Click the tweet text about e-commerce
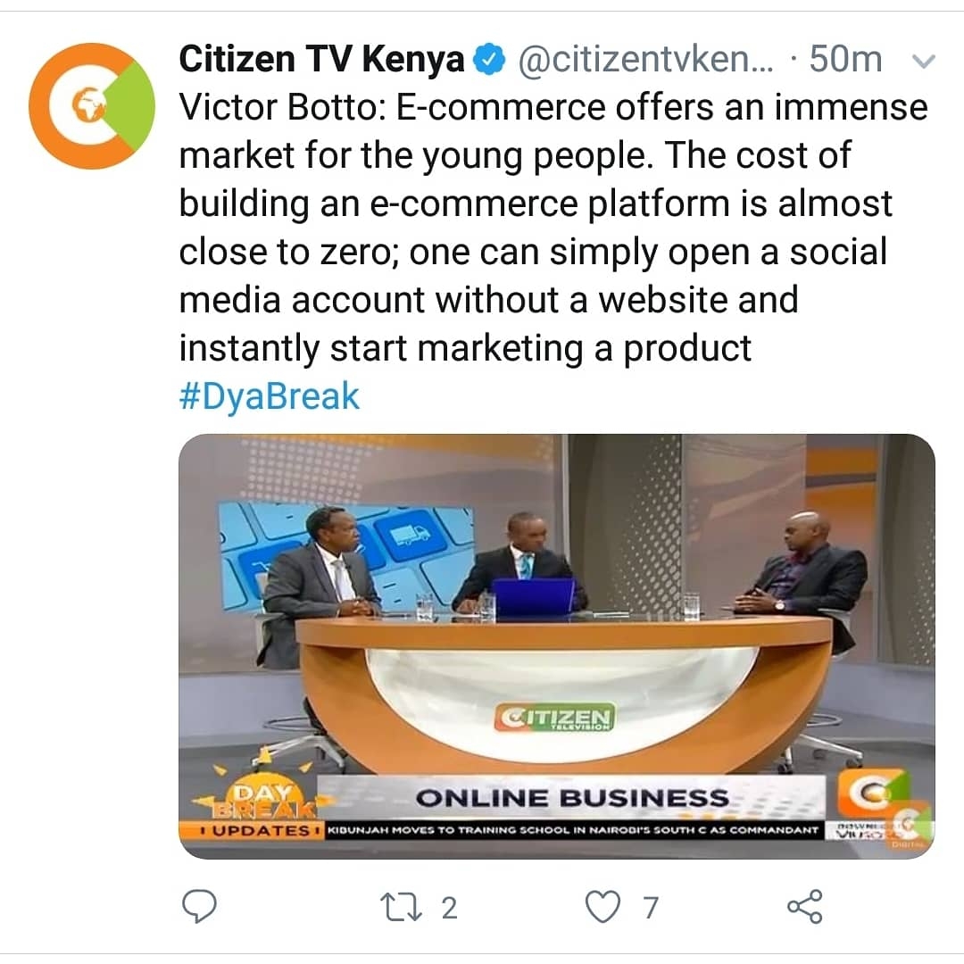Screen dimensions: 964x964 553,228
